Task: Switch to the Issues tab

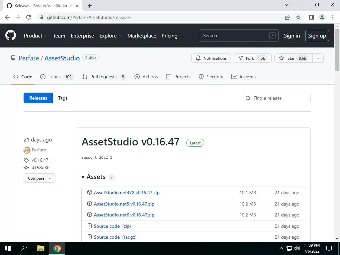Action: [57, 77]
